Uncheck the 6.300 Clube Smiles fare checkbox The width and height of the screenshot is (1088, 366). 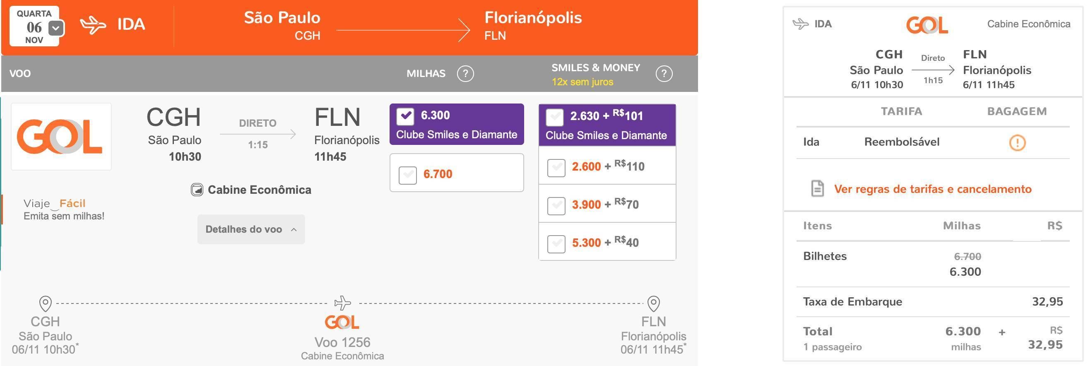(x=405, y=116)
